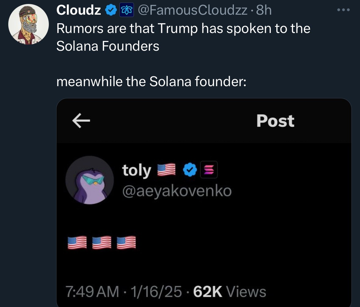Click the toly display name
This screenshot has height=307, width=360.
[x=136, y=170]
